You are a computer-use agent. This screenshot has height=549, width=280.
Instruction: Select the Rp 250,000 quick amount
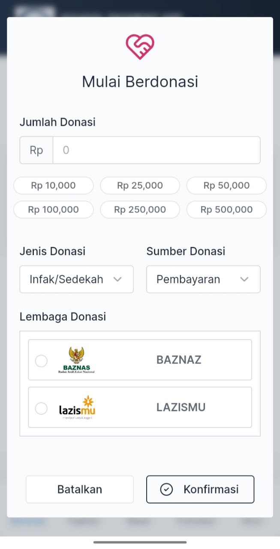point(140,210)
